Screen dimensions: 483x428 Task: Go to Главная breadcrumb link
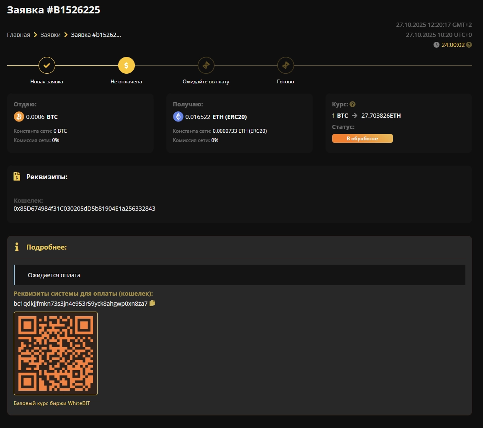[18, 35]
